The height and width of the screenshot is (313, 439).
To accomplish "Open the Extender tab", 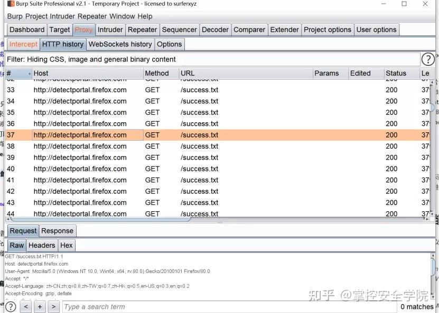I will pyautogui.click(x=284, y=30).
